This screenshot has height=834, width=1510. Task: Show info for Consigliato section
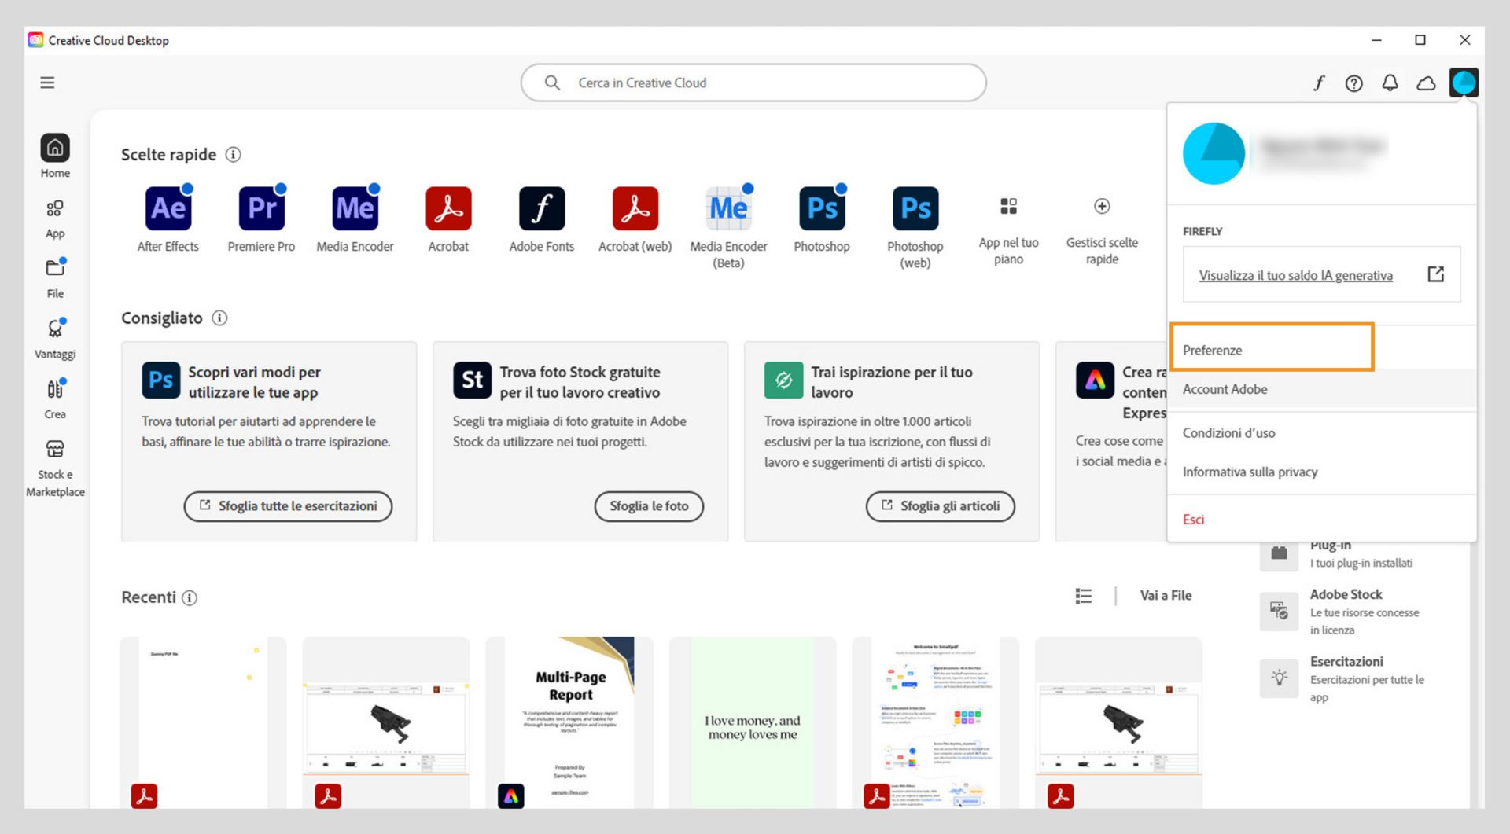(219, 318)
